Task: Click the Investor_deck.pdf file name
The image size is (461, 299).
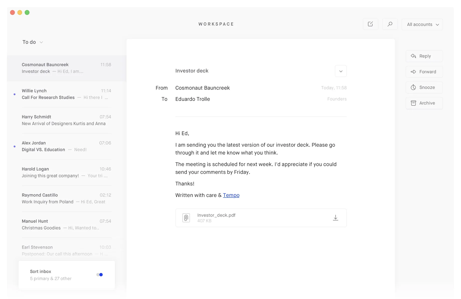Action: tap(216, 215)
